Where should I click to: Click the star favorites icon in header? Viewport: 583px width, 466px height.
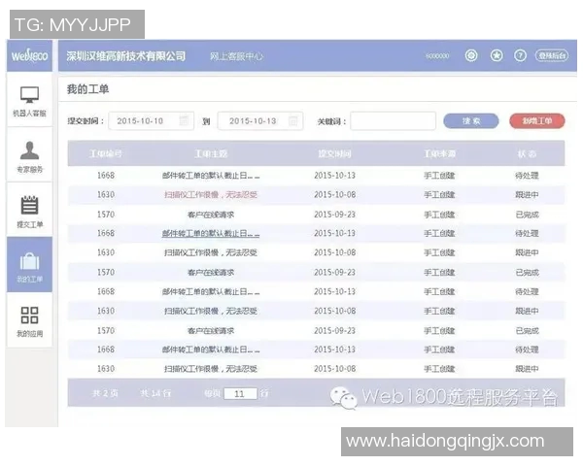pos(497,55)
